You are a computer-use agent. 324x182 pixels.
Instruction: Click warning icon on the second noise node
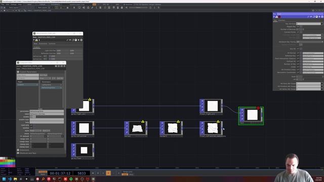178,121
